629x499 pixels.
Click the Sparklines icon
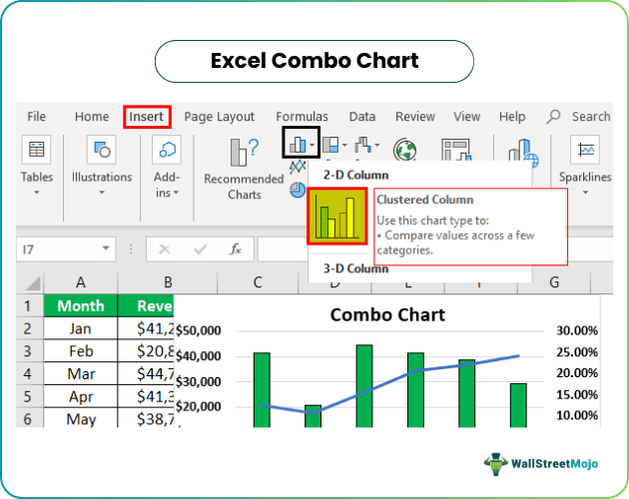[585, 150]
